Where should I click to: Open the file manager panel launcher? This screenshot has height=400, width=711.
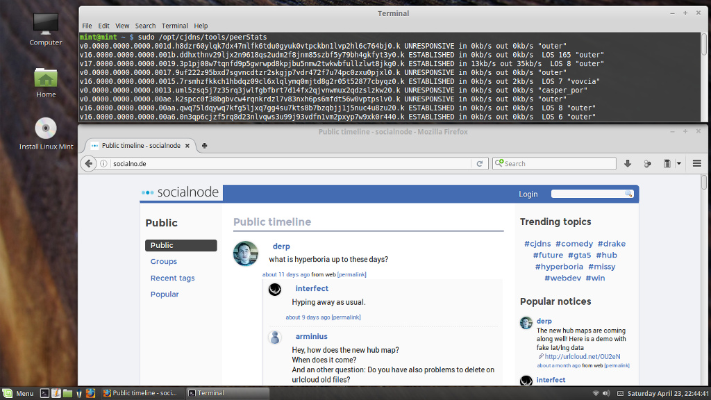tap(67, 393)
